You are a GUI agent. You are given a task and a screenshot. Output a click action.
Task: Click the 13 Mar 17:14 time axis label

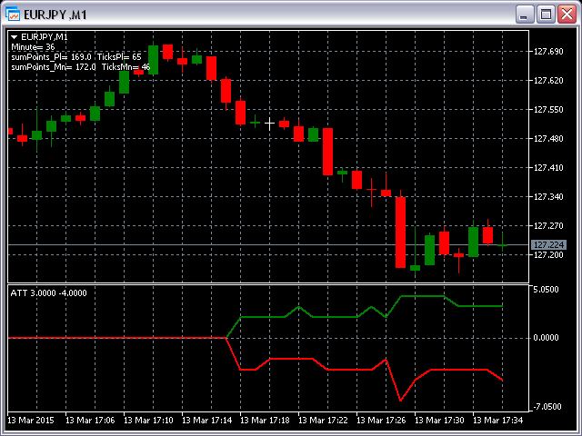coord(209,421)
